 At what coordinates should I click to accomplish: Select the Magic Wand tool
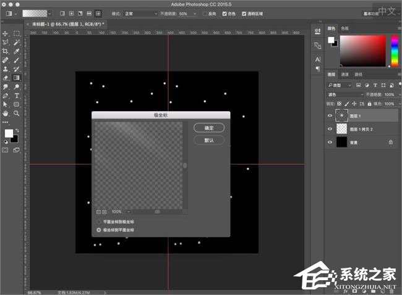pyautogui.click(x=17, y=42)
